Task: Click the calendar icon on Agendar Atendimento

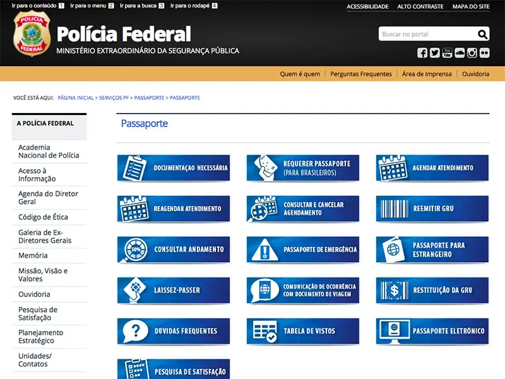Action: tap(393, 168)
